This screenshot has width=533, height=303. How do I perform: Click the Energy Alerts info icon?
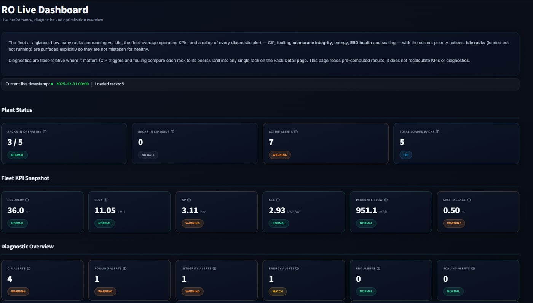pyautogui.click(x=297, y=269)
